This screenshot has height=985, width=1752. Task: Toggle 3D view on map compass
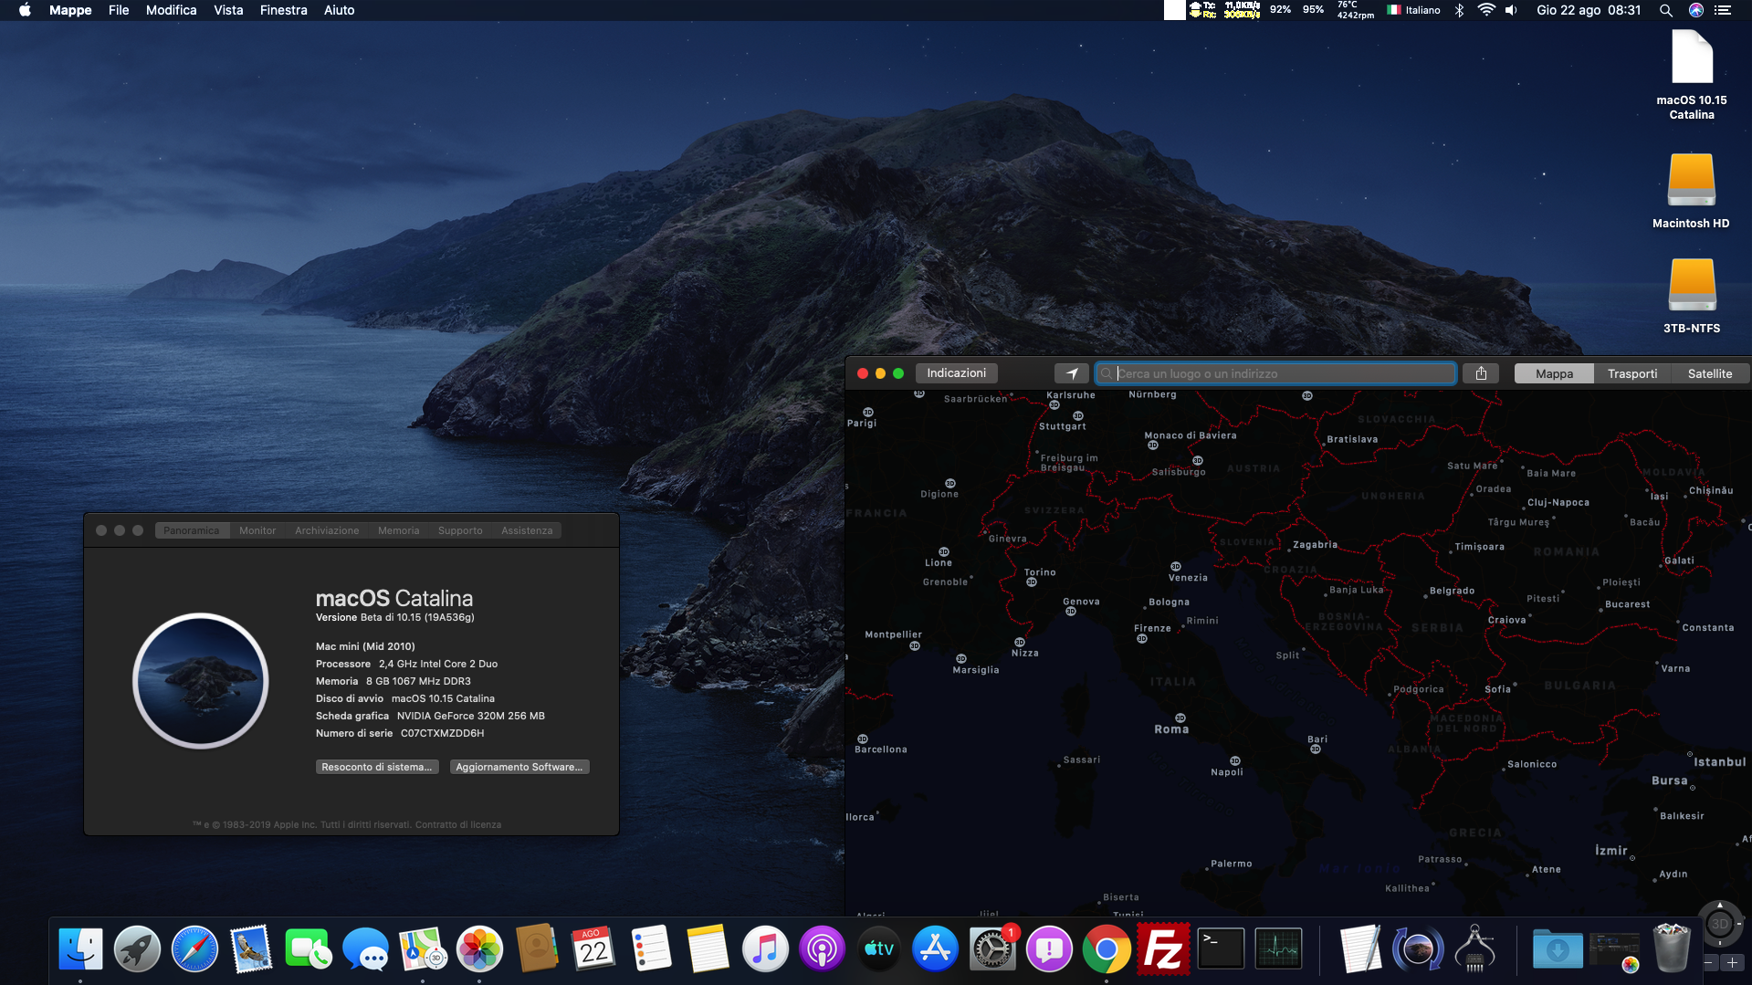pos(1720,924)
